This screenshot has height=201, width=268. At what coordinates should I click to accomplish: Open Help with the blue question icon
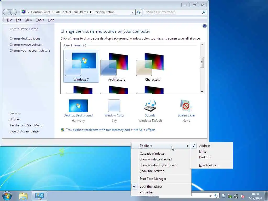(204, 26)
